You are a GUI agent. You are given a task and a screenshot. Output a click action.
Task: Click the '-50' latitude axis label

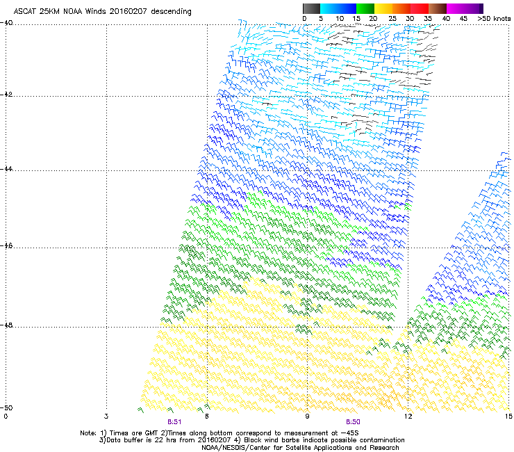(x=6, y=407)
